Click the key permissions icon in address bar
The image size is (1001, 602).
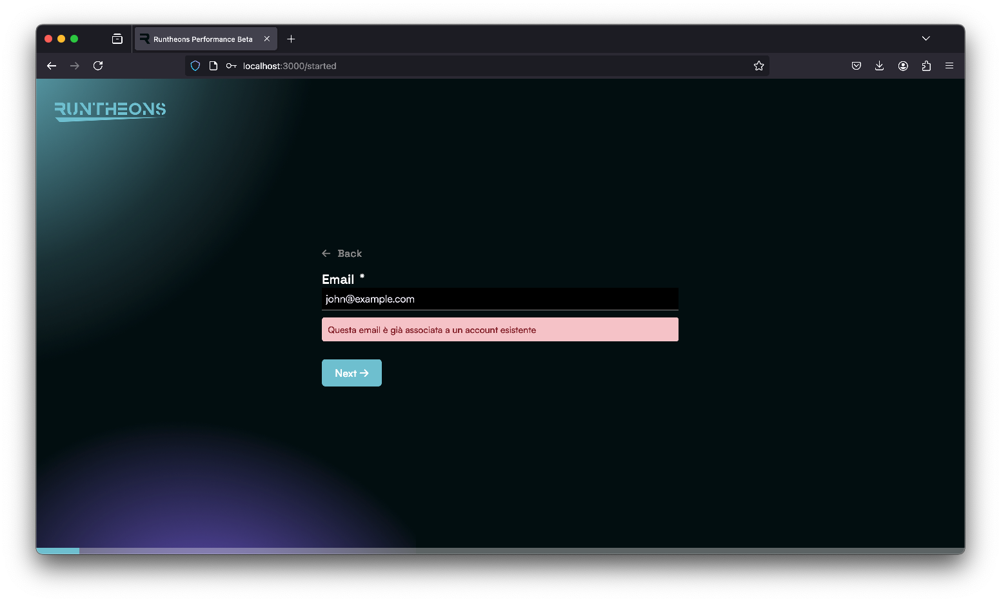click(231, 66)
